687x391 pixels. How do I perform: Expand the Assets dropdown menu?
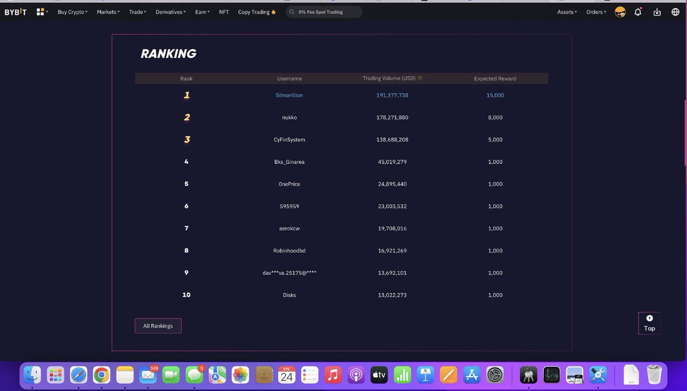(567, 12)
